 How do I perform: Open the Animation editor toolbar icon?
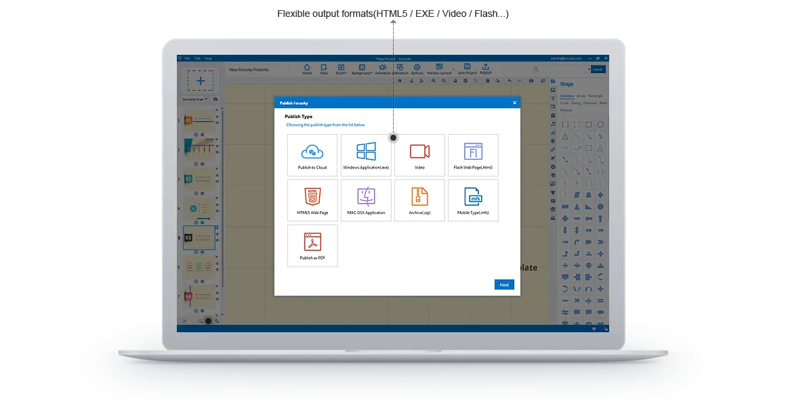tap(383, 69)
